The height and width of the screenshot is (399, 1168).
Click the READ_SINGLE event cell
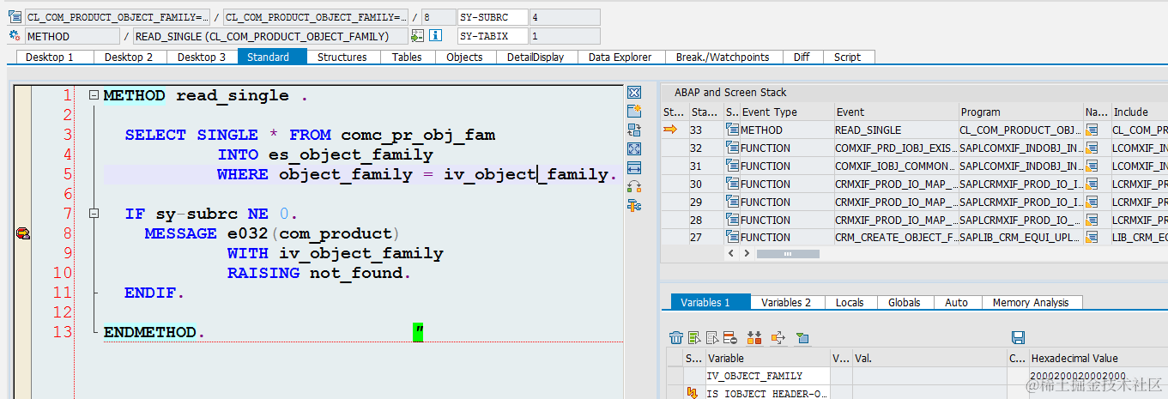[x=896, y=130]
